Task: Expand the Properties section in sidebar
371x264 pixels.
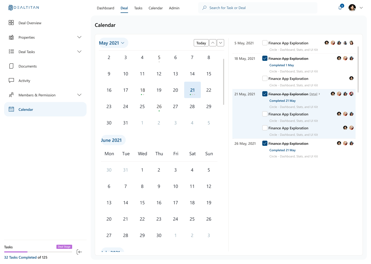Action: click(x=79, y=37)
